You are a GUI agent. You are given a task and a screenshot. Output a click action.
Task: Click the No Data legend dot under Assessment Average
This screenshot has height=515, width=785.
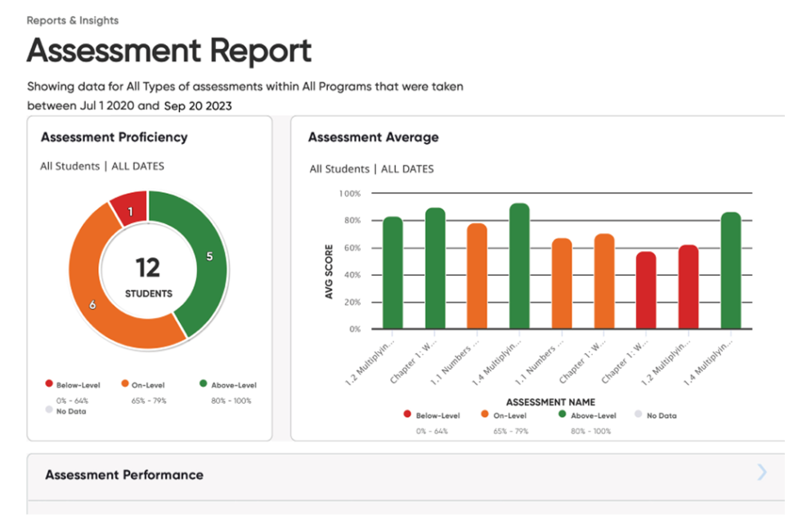[638, 415]
